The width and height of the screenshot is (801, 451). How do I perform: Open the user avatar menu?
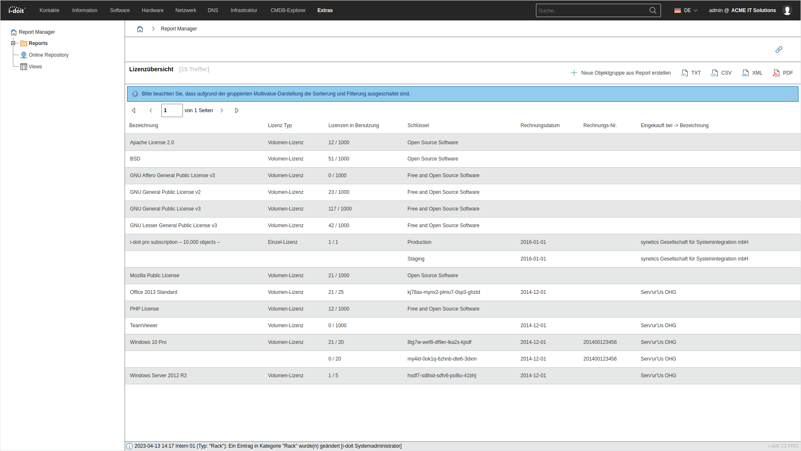787,10
